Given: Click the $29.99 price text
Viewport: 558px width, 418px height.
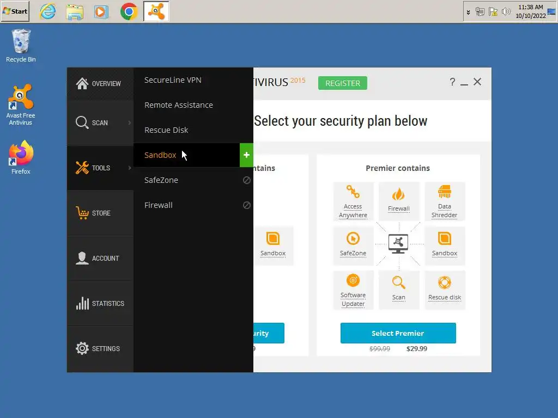Looking at the screenshot, I should (417, 349).
